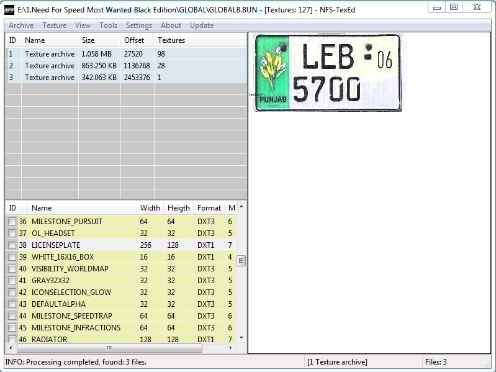Select the DEFAULTALPHA texture name

pos(58,304)
